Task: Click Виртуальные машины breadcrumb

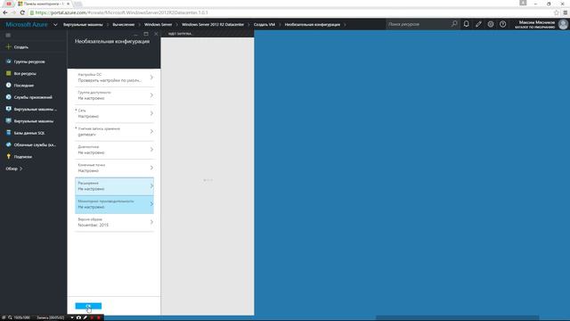Action: (x=83, y=25)
